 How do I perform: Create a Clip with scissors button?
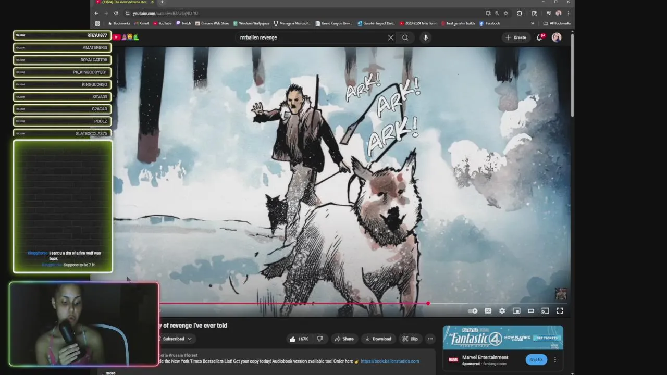point(410,339)
